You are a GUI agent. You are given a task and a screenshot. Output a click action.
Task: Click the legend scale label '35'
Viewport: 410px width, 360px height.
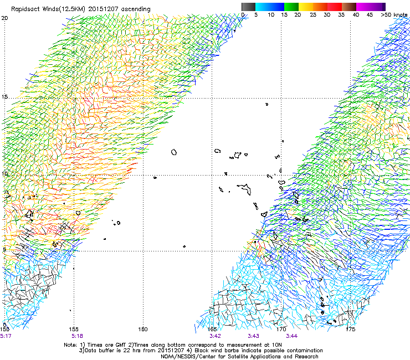(x=341, y=15)
